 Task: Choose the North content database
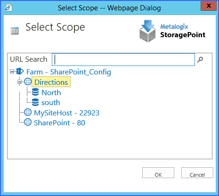click(x=51, y=92)
